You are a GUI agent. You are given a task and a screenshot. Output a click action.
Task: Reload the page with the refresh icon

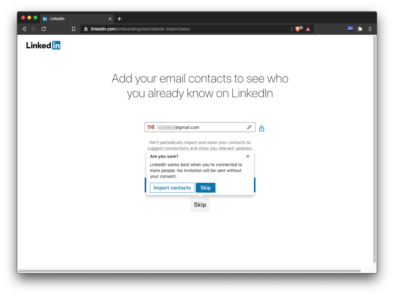(44, 29)
